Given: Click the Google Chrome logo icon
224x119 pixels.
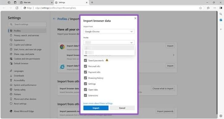Looking at the screenshot, I should (x=62, y=47).
